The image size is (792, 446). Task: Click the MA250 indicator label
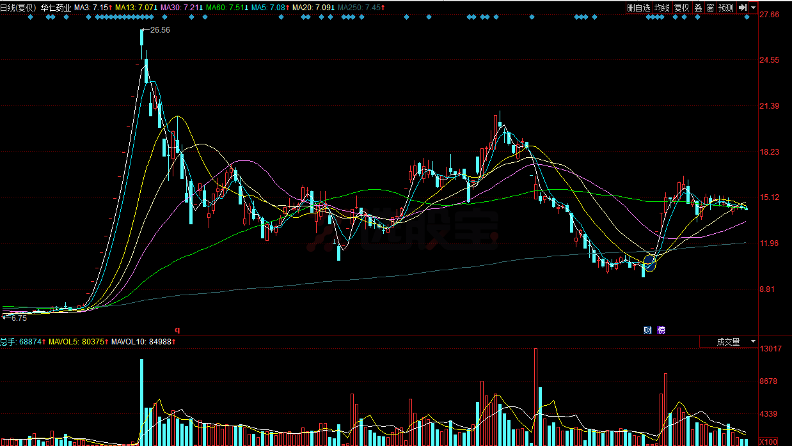(361, 8)
